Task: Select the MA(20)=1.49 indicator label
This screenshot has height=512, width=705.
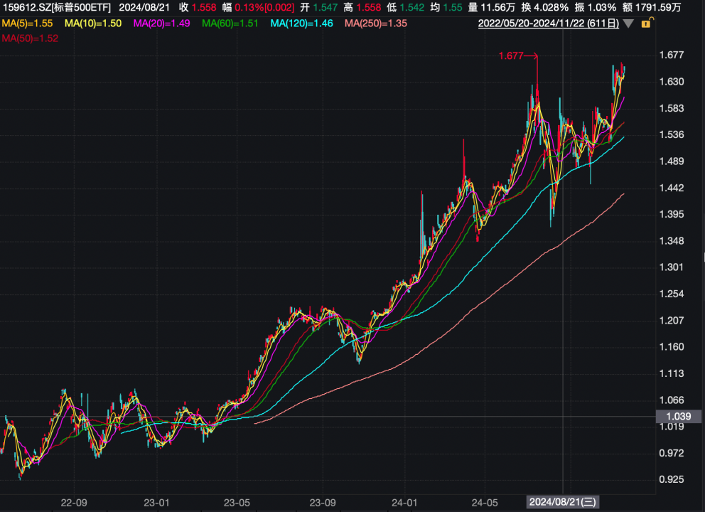Action: (162, 23)
